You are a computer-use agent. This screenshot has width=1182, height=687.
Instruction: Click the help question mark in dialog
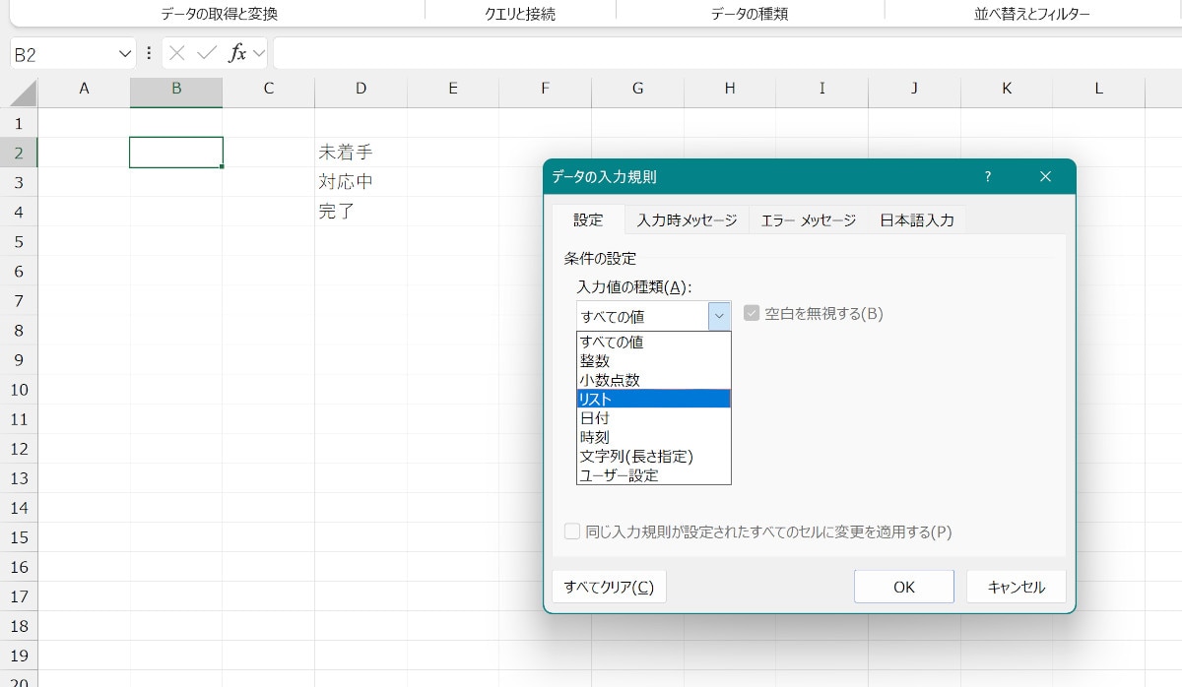click(x=988, y=177)
